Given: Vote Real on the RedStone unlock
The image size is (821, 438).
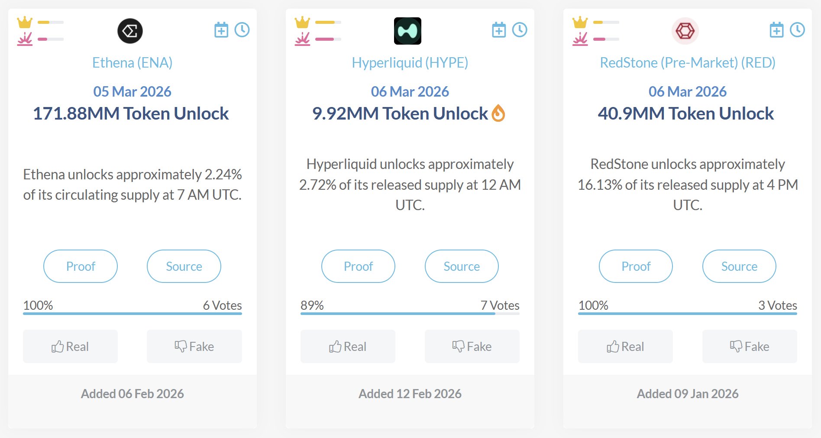Looking at the screenshot, I should coord(625,346).
